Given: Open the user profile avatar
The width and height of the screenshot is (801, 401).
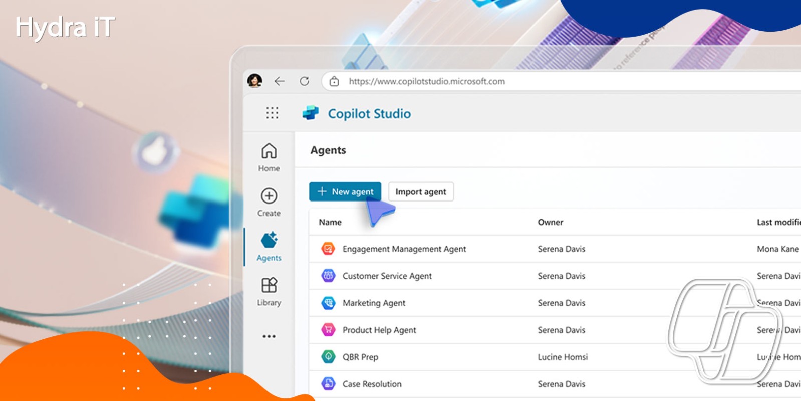Looking at the screenshot, I should (254, 81).
